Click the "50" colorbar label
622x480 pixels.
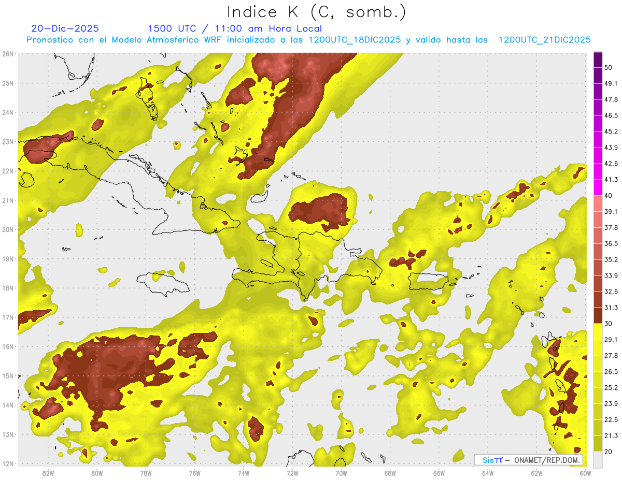[609, 68]
